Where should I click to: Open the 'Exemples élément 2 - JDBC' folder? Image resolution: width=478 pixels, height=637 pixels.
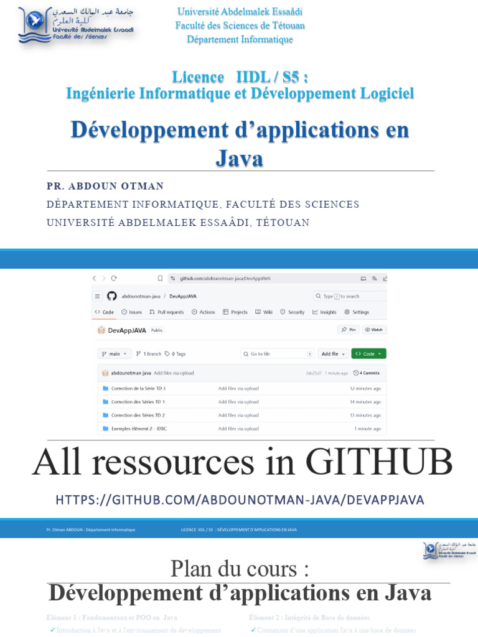[139, 429]
